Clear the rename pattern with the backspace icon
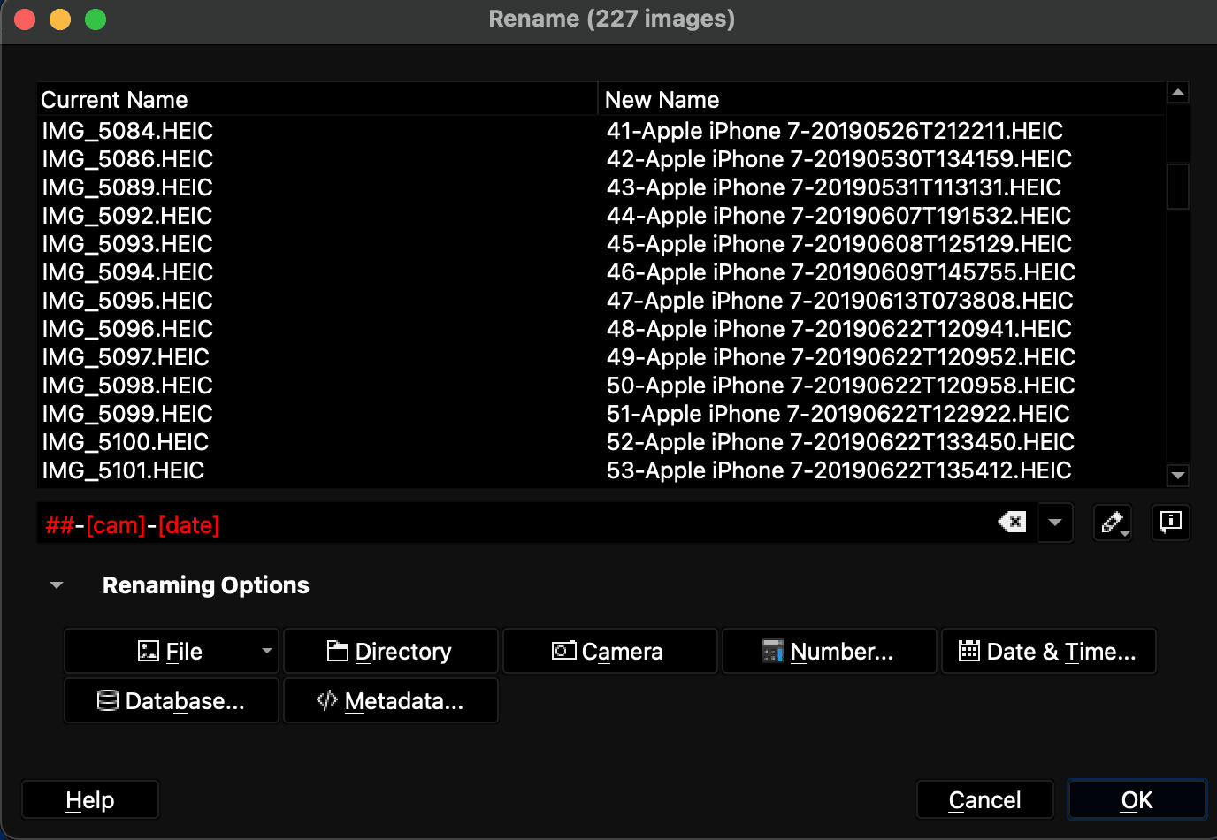This screenshot has width=1217, height=840. pos(1011,522)
